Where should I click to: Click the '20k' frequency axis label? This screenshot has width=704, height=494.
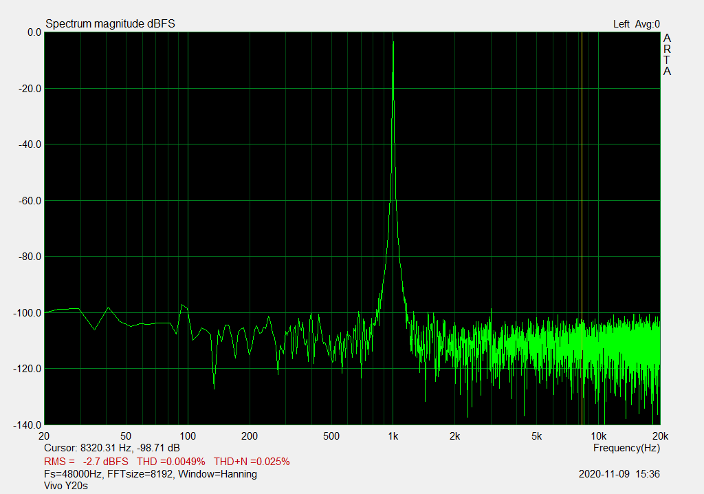[x=661, y=436]
